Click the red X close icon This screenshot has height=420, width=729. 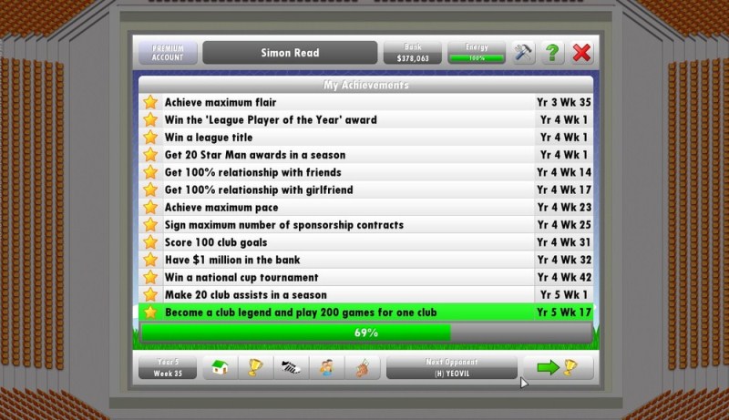pos(581,53)
